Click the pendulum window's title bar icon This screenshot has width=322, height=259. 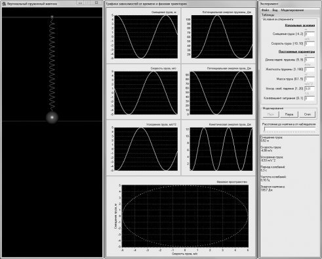point(3,4)
